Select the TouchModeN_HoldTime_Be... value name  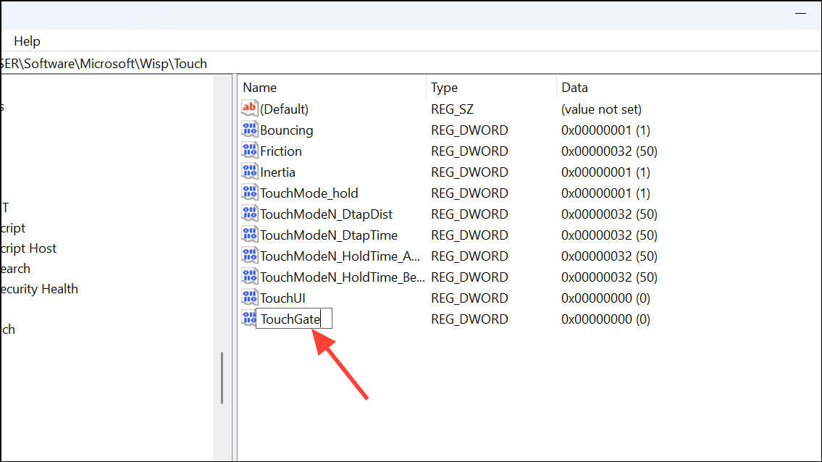pos(342,277)
